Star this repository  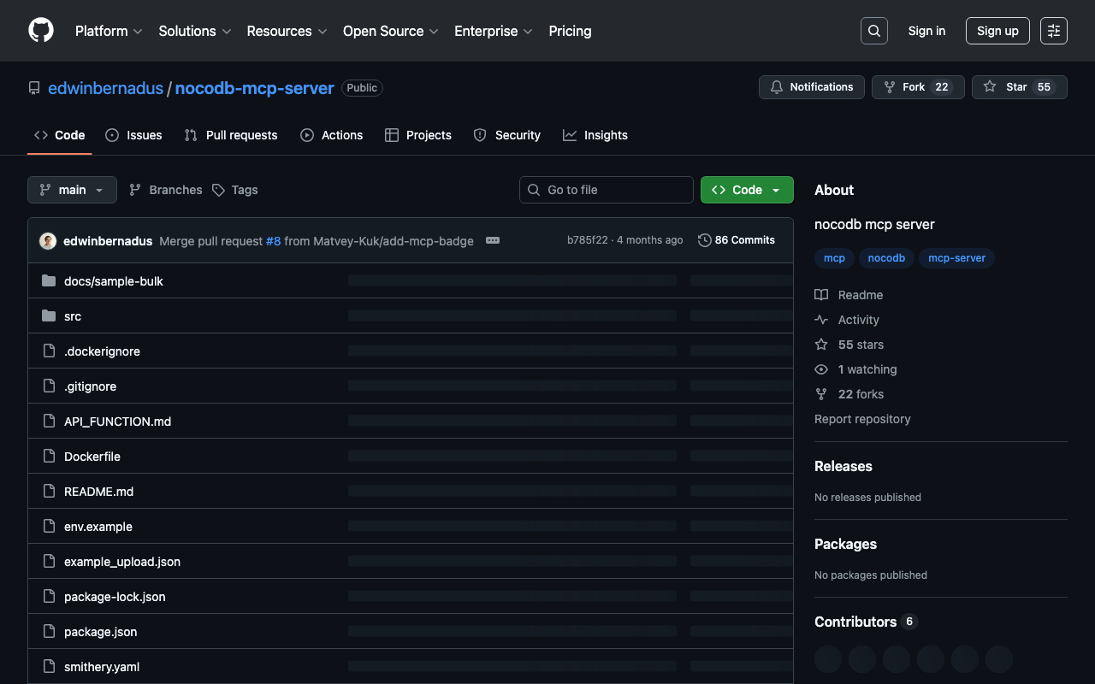(1019, 87)
